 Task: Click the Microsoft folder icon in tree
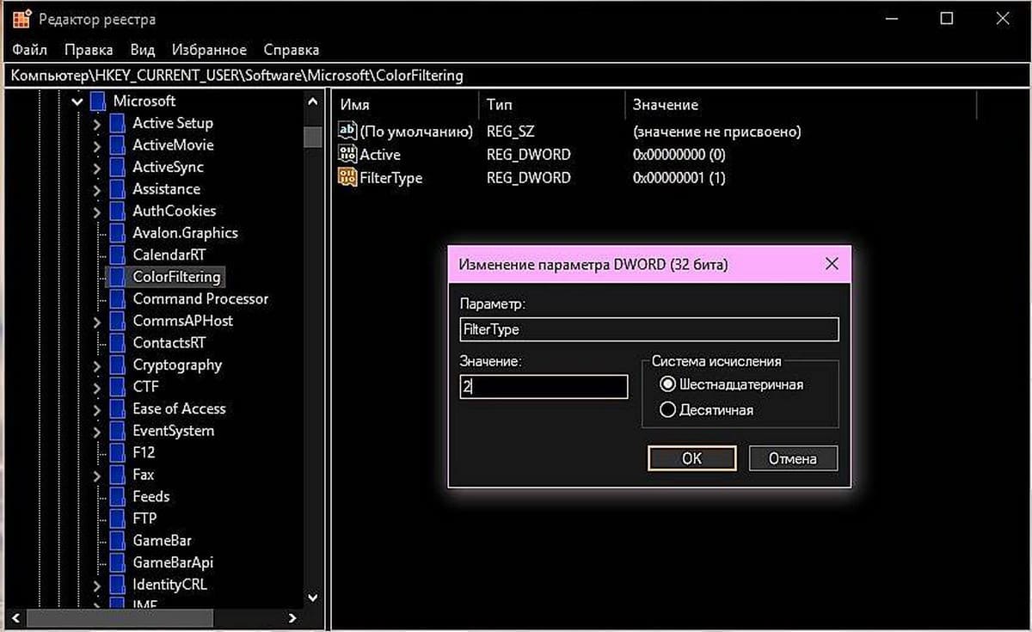click(x=97, y=101)
